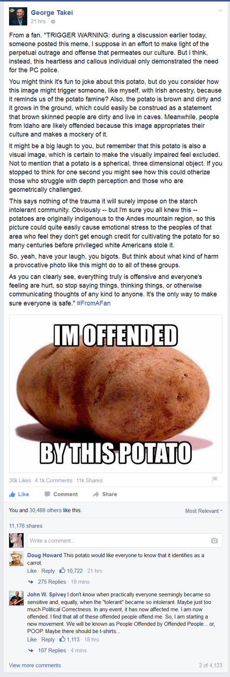Click the Comment speech bubble button
The height and width of the screenshot is (677, 230).
(61, 494)
